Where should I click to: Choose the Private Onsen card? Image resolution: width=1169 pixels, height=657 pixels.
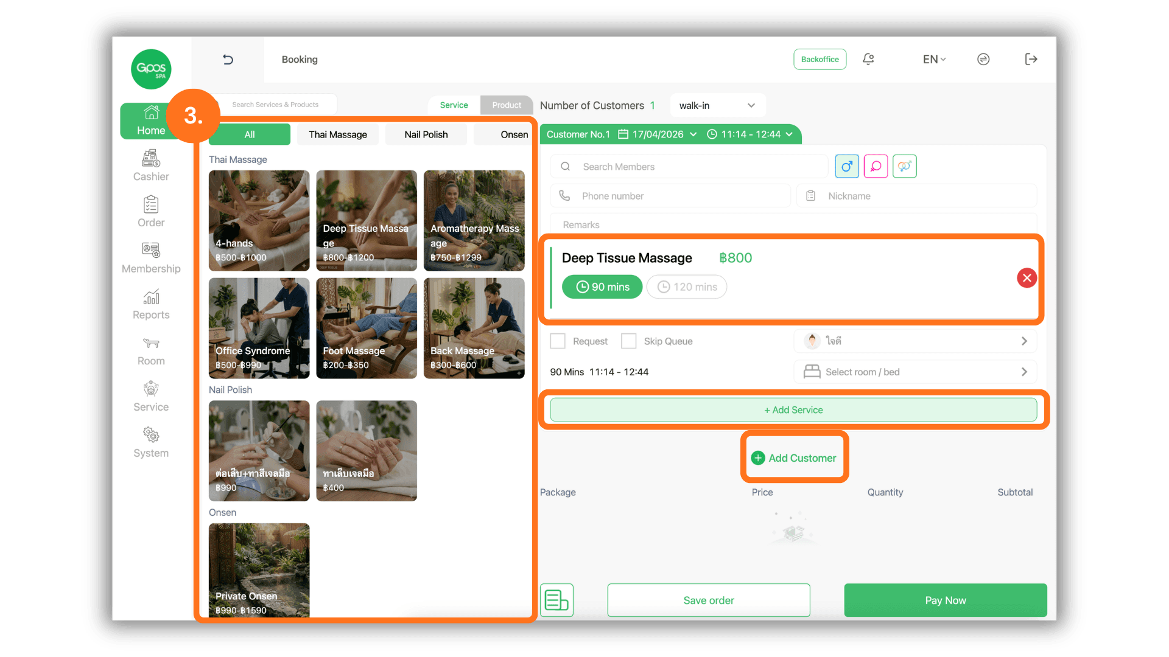[259, 570]
